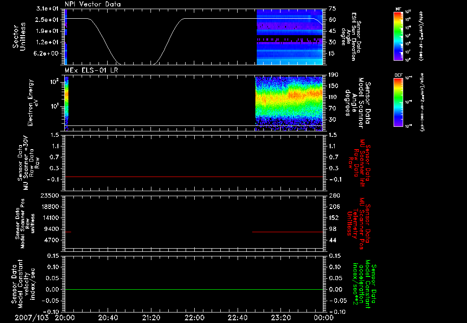Click the '2.5e+01' Sector tick label

[47, 20]
